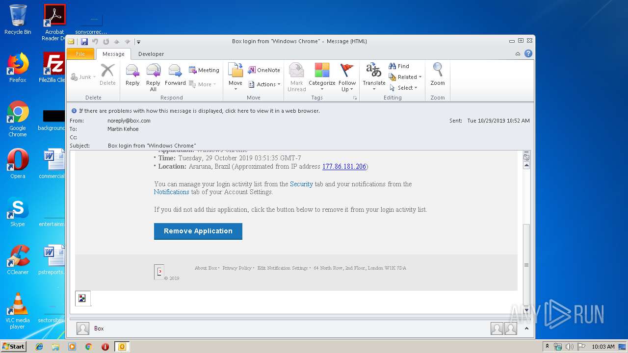Open the Junk dropdown
628x353 pixels.
tap(83, 77)
